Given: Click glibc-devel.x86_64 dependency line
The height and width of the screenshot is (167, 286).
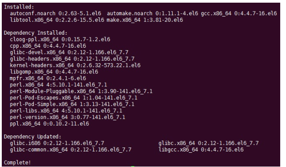Looking at the screenshot, I should [x=69, y=52].
